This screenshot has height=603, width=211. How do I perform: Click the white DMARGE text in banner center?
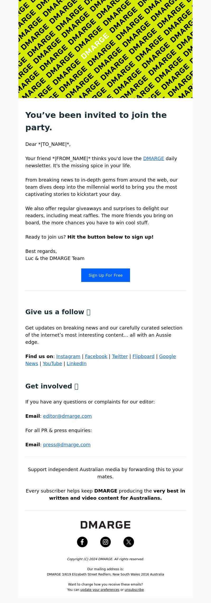click(x=95, y=46)
